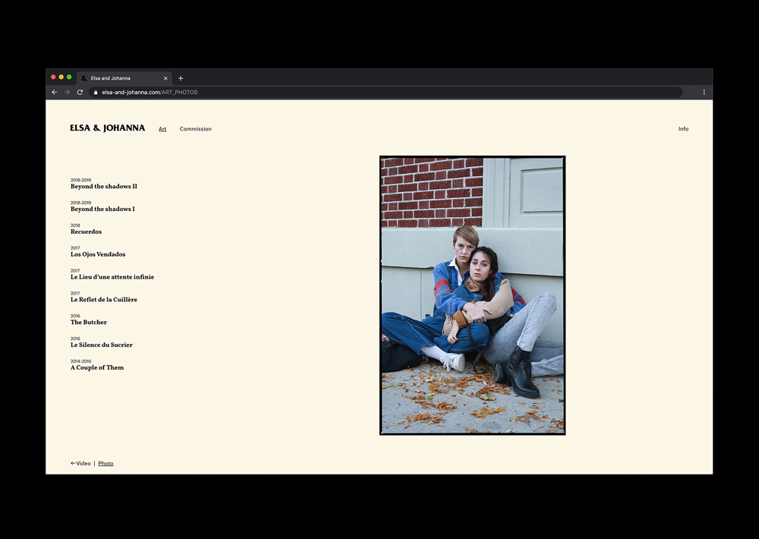Open Le Reflet de la Cuillère series

103,299
